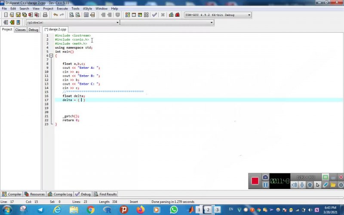The width and height of the screenshot is (344, 215).
Task: Open the File menu
Action: 4,9
